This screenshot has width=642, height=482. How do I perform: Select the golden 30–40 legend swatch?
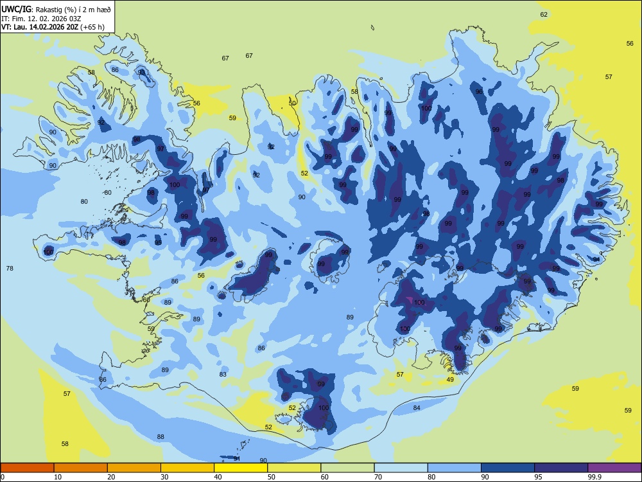click(187, 468)
